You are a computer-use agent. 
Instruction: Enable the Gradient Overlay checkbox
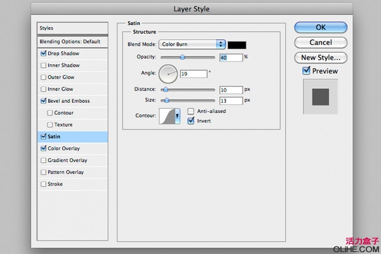click(x=43, y=160)
